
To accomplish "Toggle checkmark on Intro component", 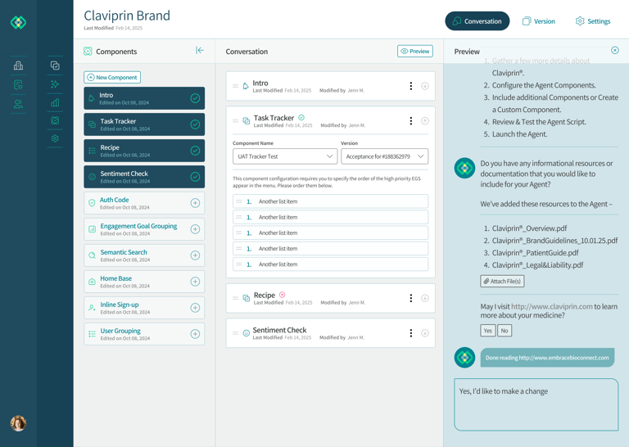I will (195, 98).
